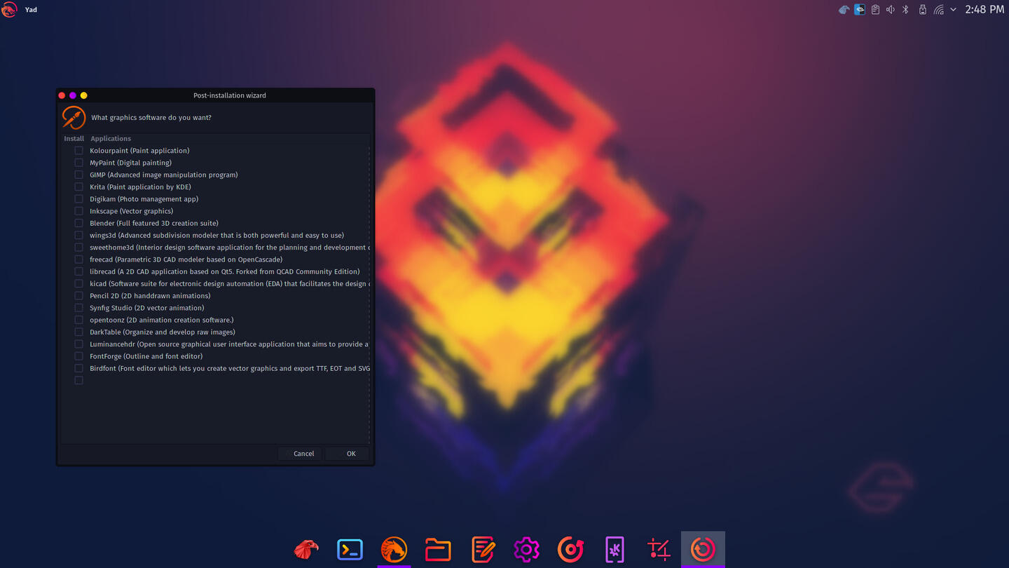This screenshot has width=1009, height=568.
Task: Close wizard using red window button
Action: (62, 95)
